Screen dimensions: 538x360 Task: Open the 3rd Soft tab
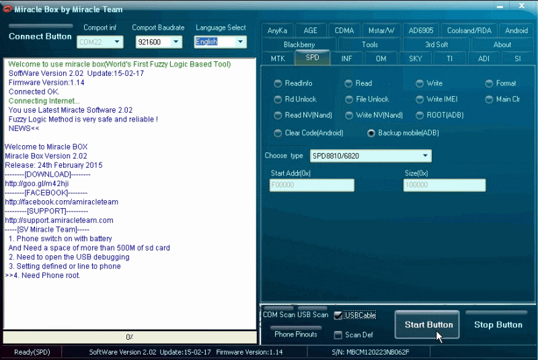click(436, 44)
